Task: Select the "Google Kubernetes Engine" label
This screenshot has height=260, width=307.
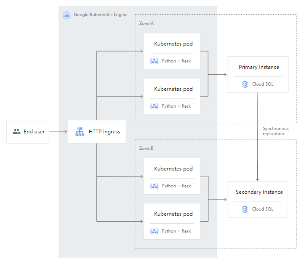Action: (101, 15)
